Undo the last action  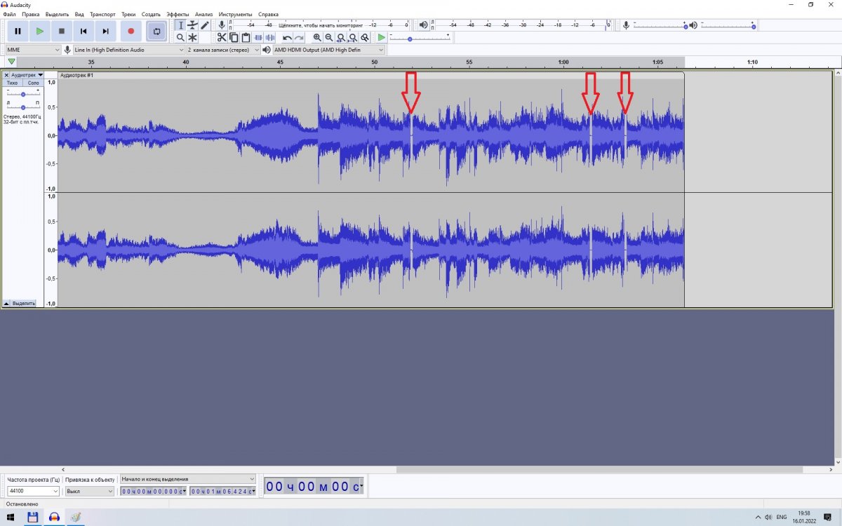pyautogui.click(x=287, y=37)
